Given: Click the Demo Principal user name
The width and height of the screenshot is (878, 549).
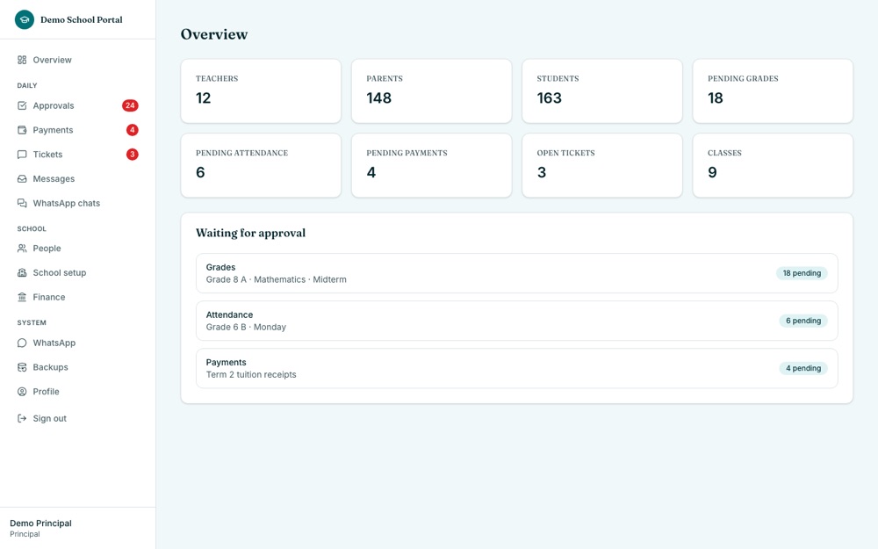Looking at the screenshot, I should click(41, 524).
